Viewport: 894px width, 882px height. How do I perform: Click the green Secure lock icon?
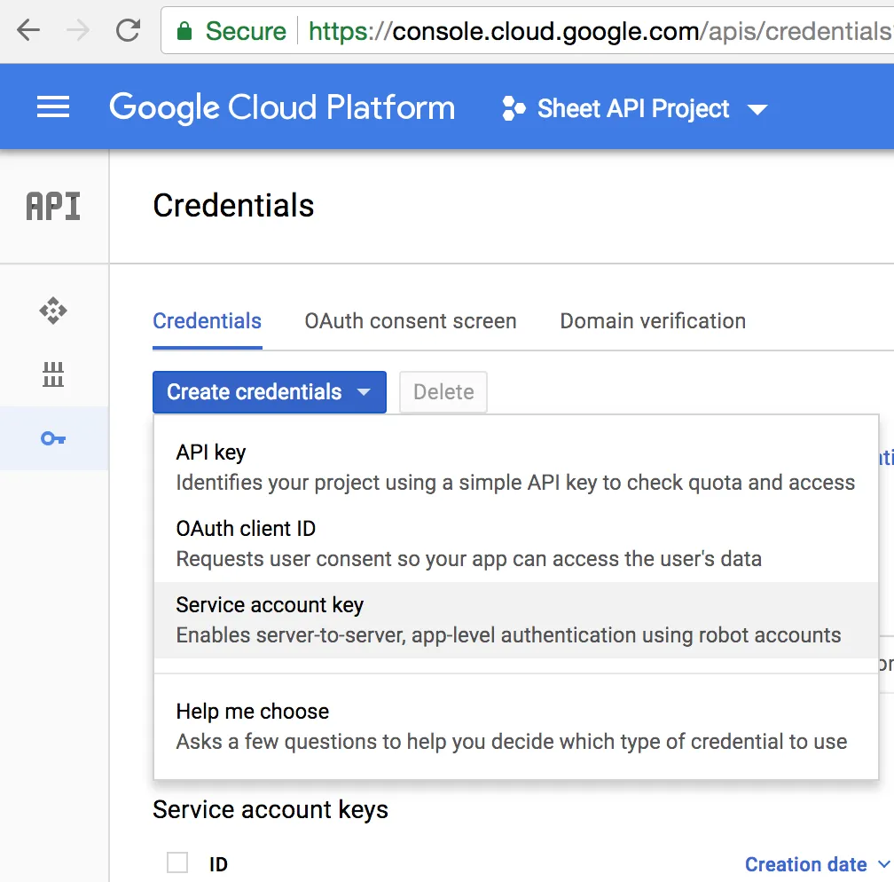[x=184, y=32]
